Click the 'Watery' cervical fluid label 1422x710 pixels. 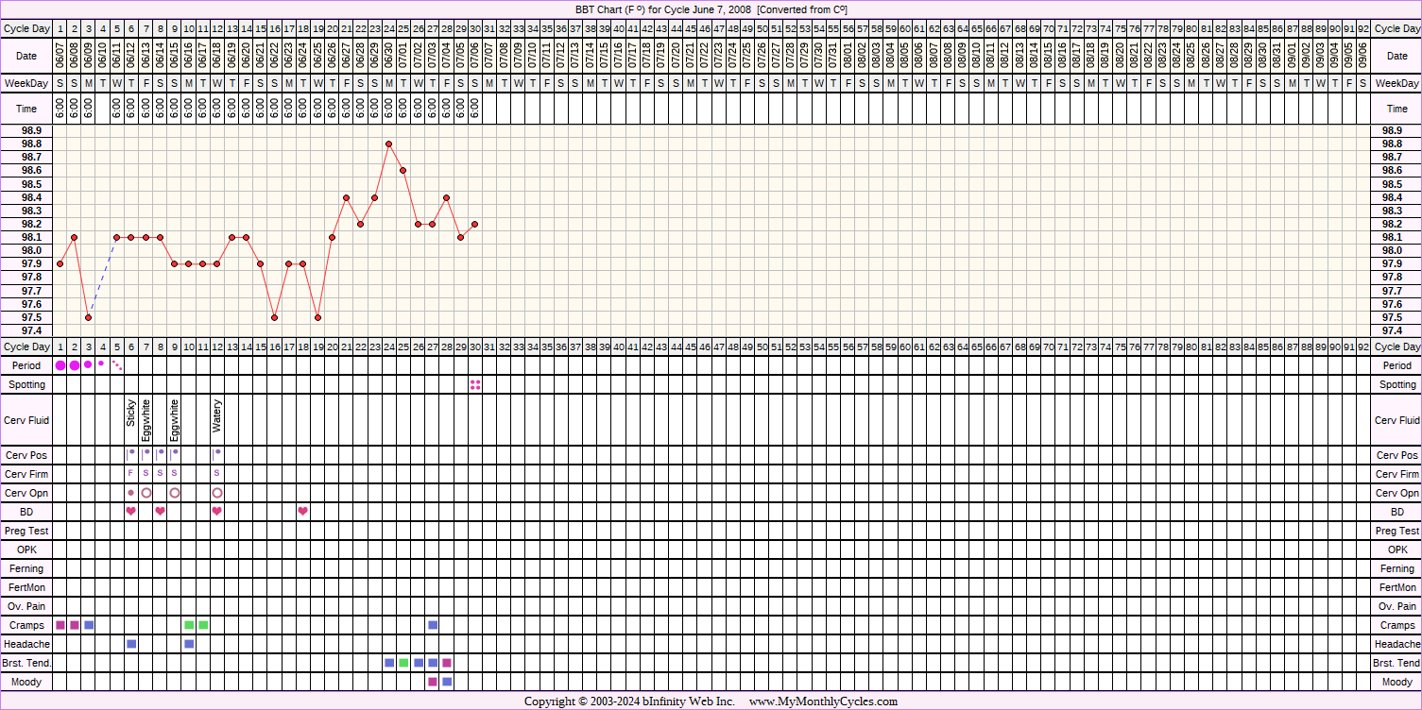point(217,415)
